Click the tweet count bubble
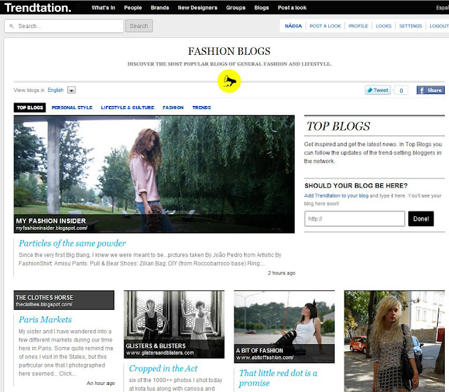The width and height of the screenshot is (449, 392). pos(401,91)
